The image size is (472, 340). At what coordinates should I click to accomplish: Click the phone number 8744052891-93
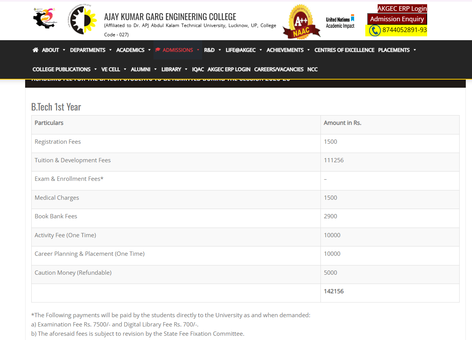404,30
